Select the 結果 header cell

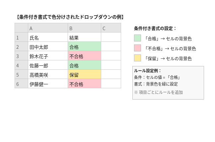pyautogui.click(x=84, y=37)
